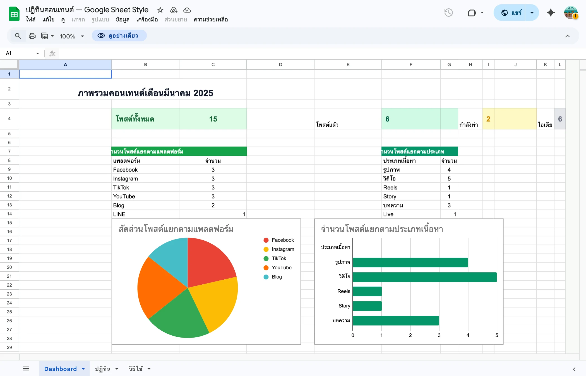Viewport: 586px width, 376px height.
Task: Open the ไฟล์ menu
Action: (x=31, y=19)
